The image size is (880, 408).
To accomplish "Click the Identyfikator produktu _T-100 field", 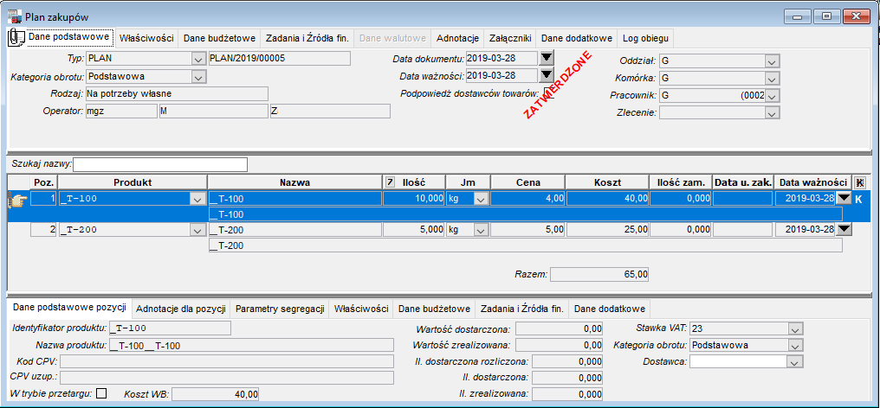I will click(170, 328).
